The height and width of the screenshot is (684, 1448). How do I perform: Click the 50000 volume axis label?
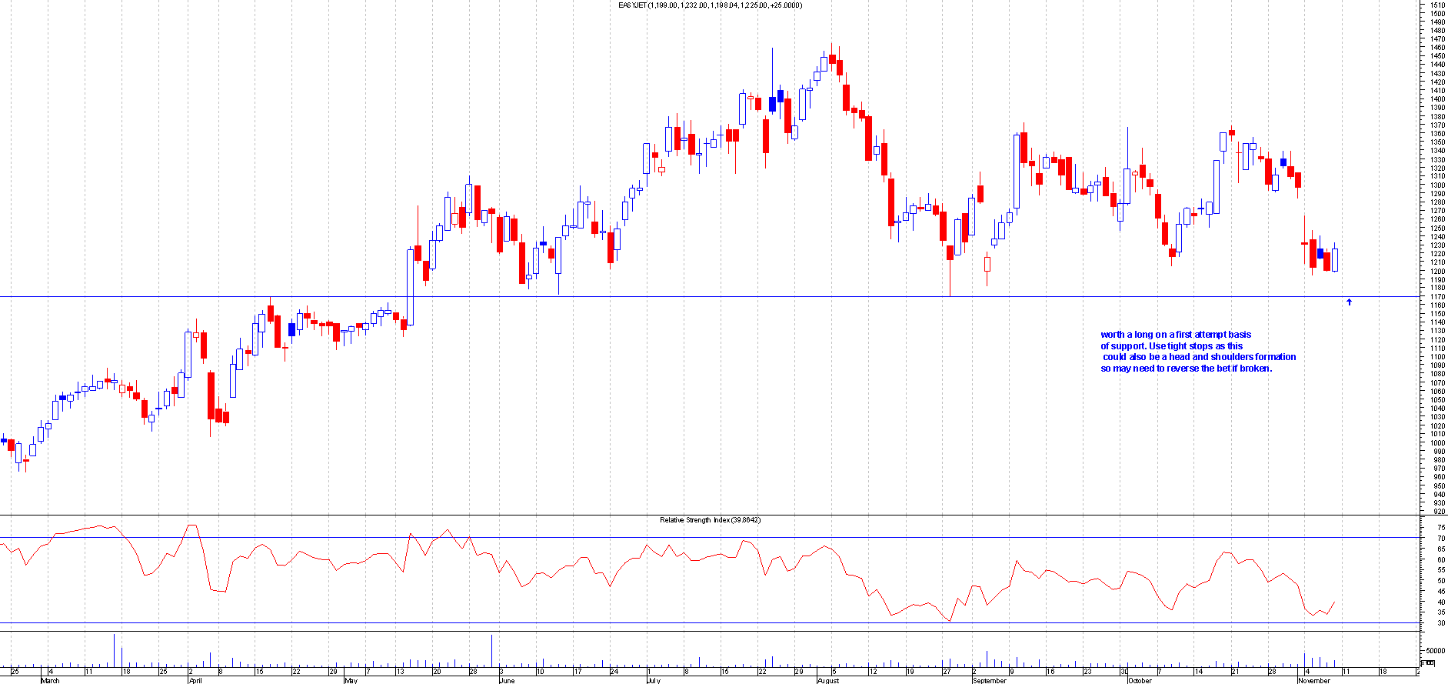(x=1435, y=650)
